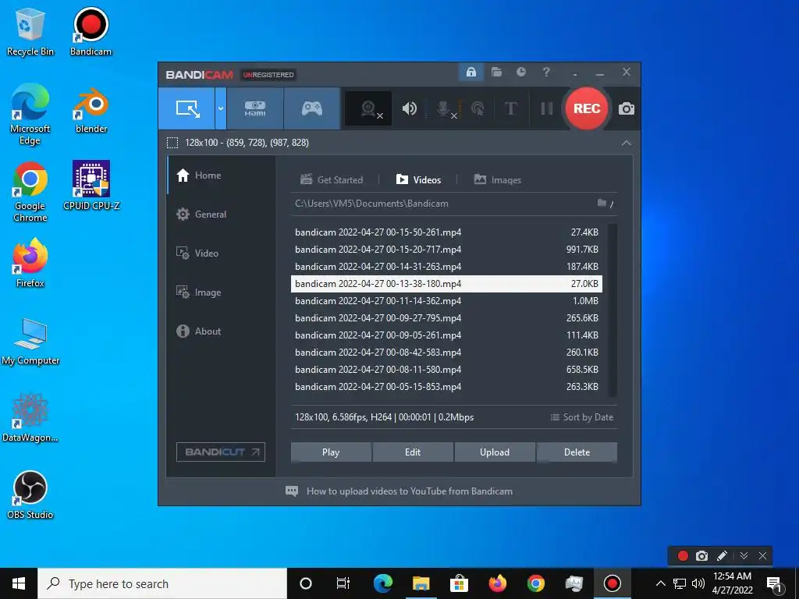
Task: Select bandicam 2022-04-27 00-14-31-263.mp4
Action: [x=446, y=267]
